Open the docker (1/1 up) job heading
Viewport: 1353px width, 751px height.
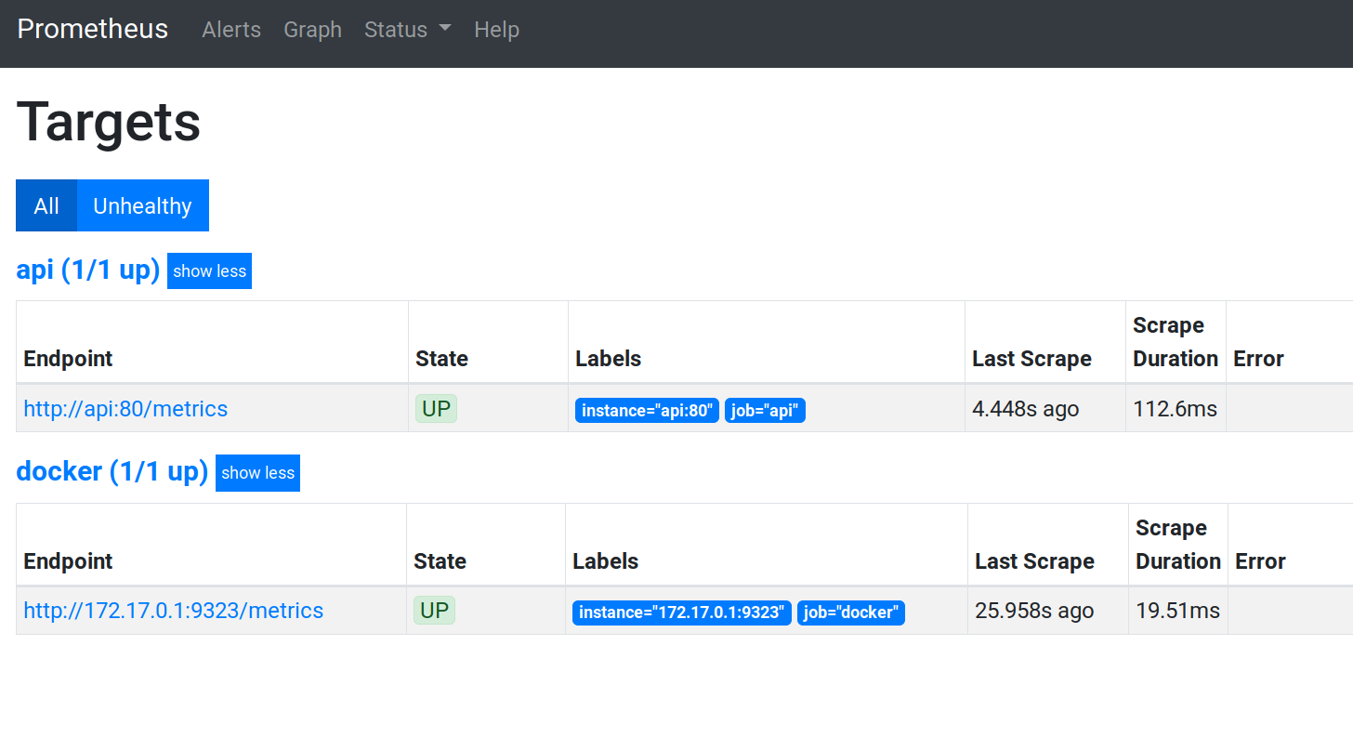112,472
